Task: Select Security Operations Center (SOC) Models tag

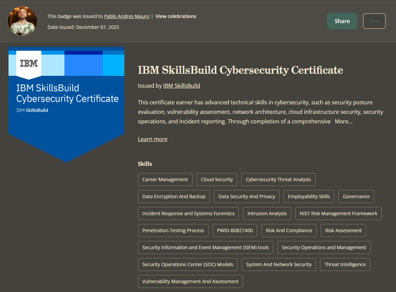Action: (188, 264)
